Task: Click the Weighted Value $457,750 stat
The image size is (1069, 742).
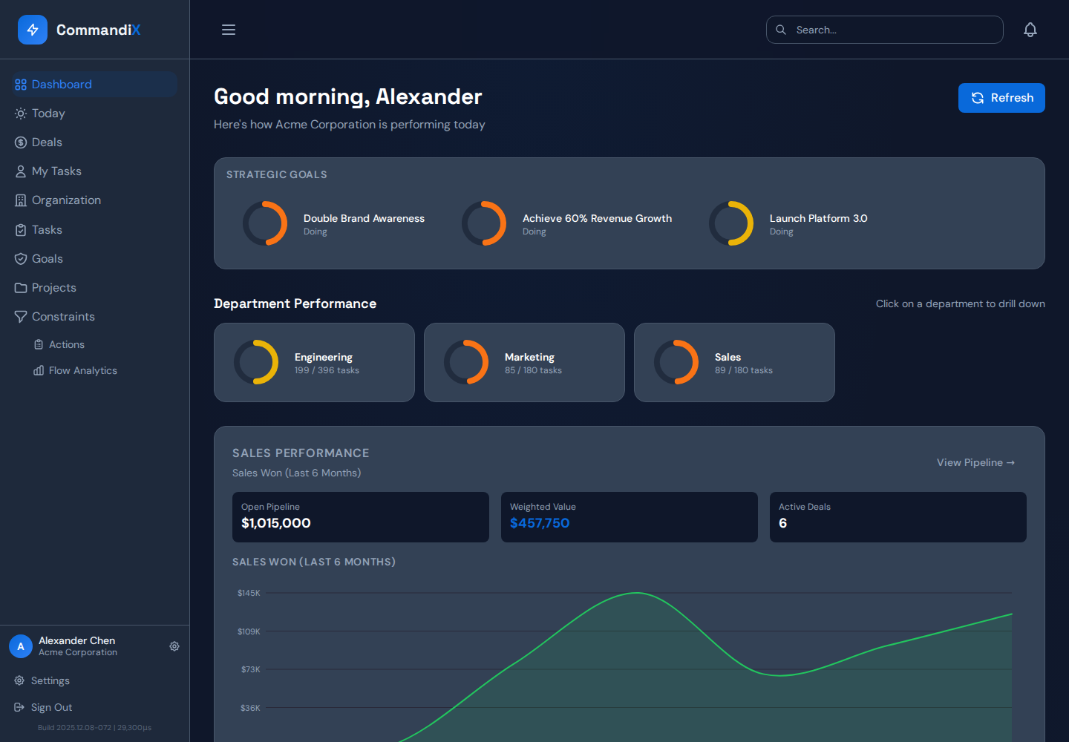Action: pyautogui.click(x=630, y=517)
